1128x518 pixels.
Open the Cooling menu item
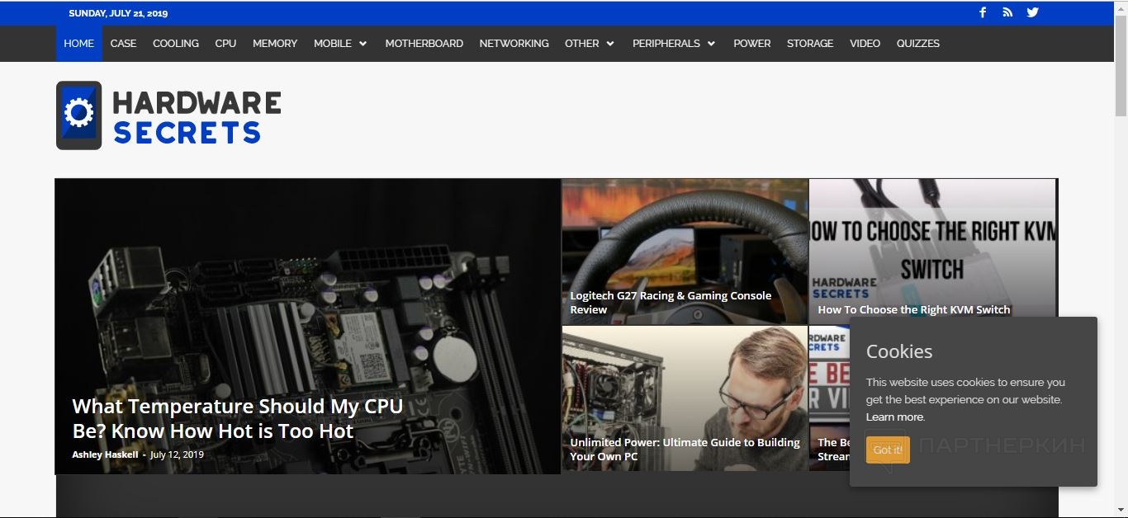point(176,44)
